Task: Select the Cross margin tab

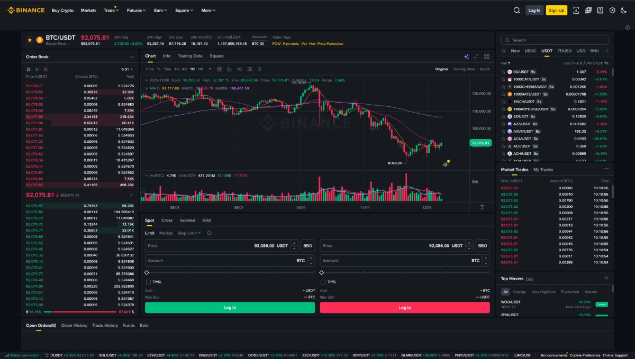Action: pos(167,220)
